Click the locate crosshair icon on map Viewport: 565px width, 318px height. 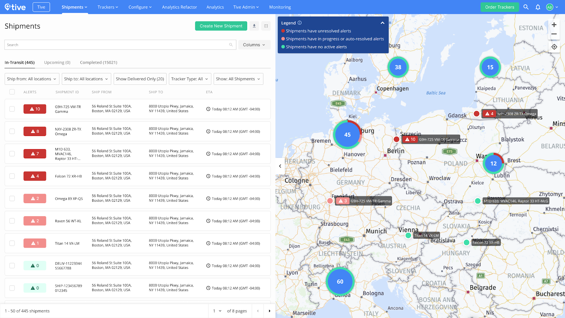pos(554,46)
